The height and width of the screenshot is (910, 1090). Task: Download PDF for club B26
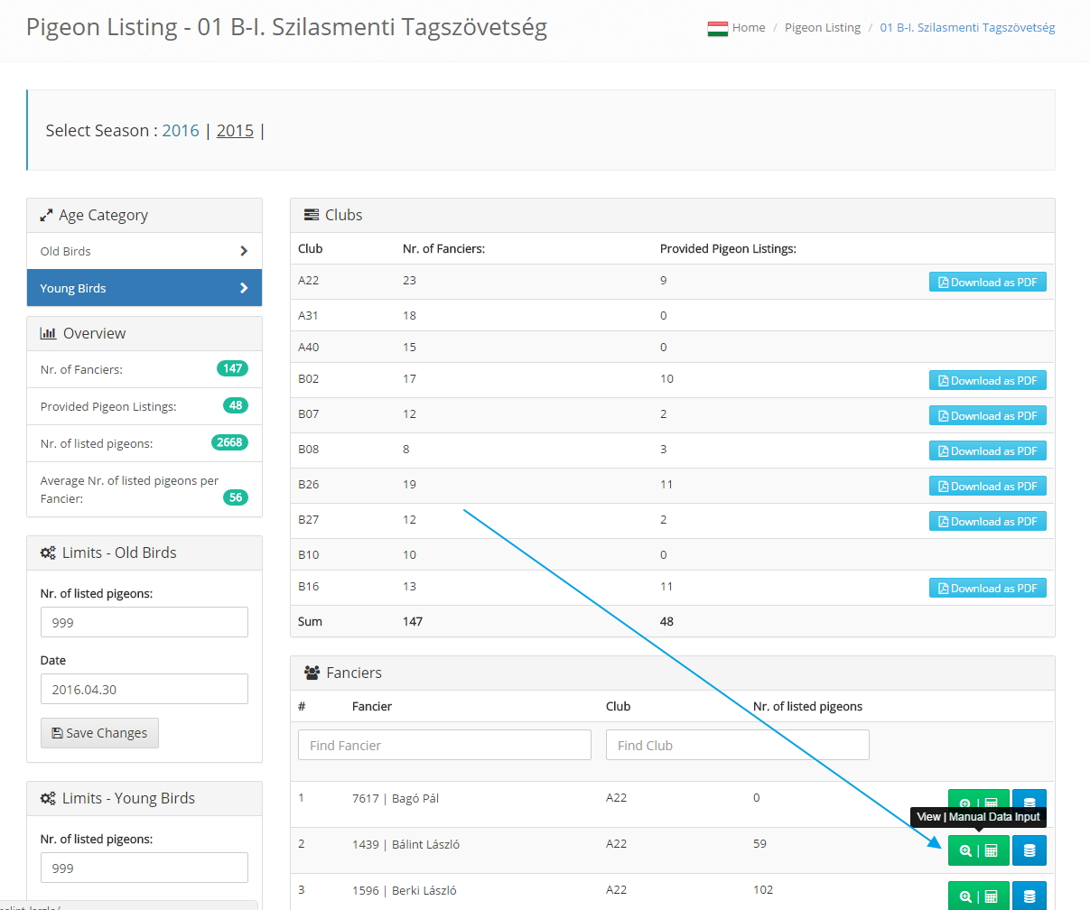pyautogui.click(x=987, y=487)
